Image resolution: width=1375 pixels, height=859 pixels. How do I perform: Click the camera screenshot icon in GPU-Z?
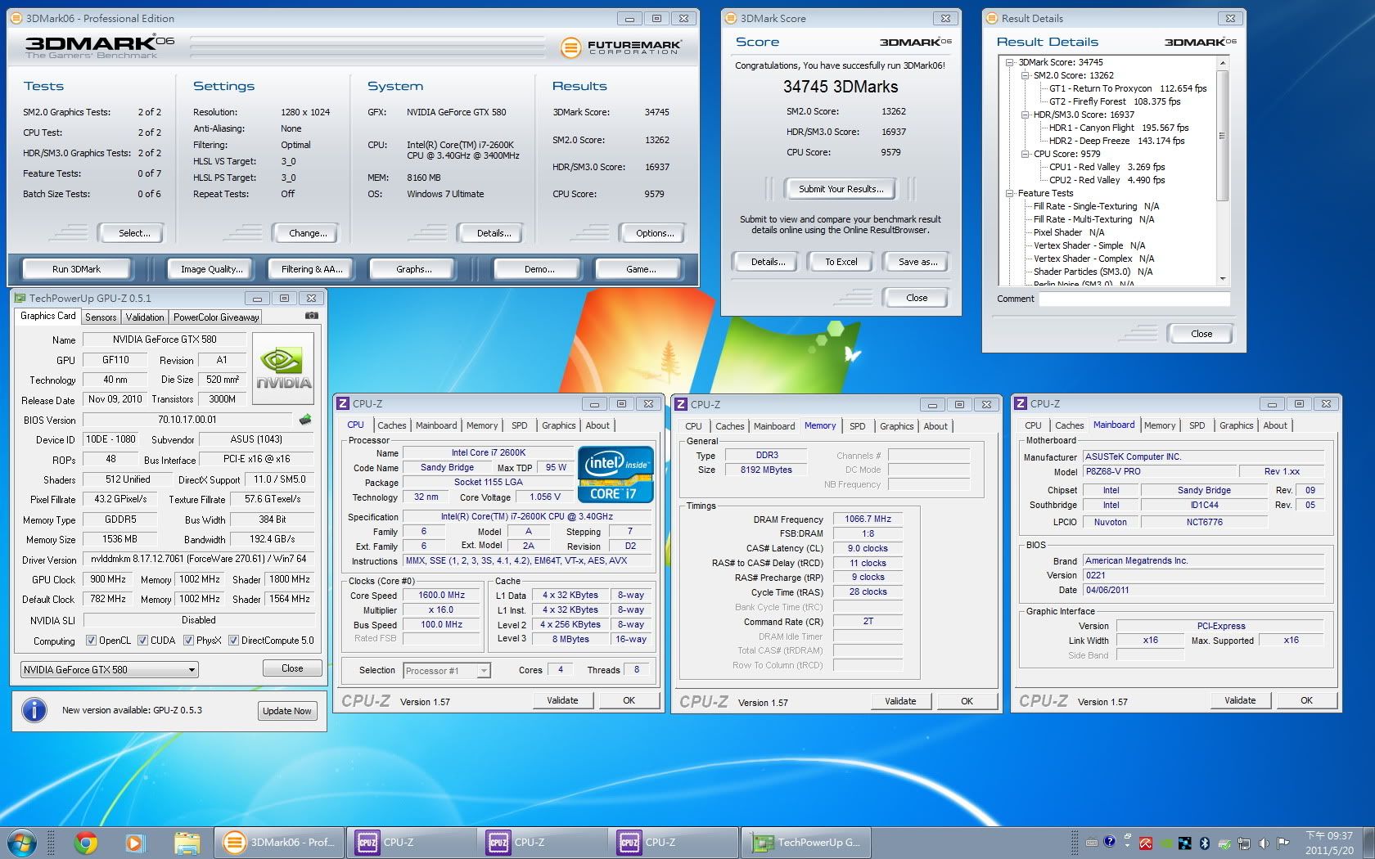tap(311, 315)
